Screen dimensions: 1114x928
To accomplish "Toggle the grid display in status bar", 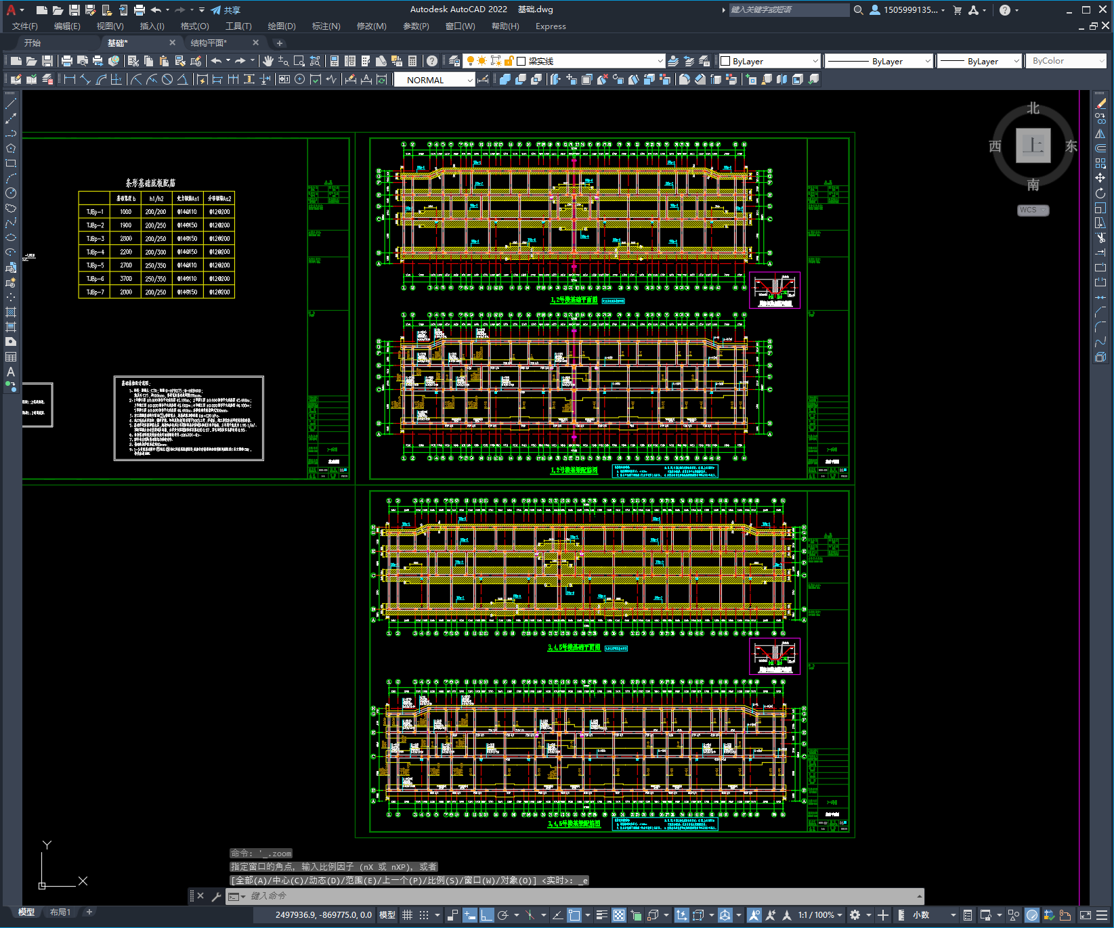I will [x=407, y=915].
